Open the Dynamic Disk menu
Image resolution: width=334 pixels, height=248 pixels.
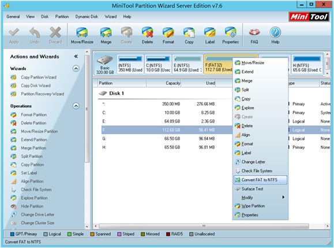87,16
